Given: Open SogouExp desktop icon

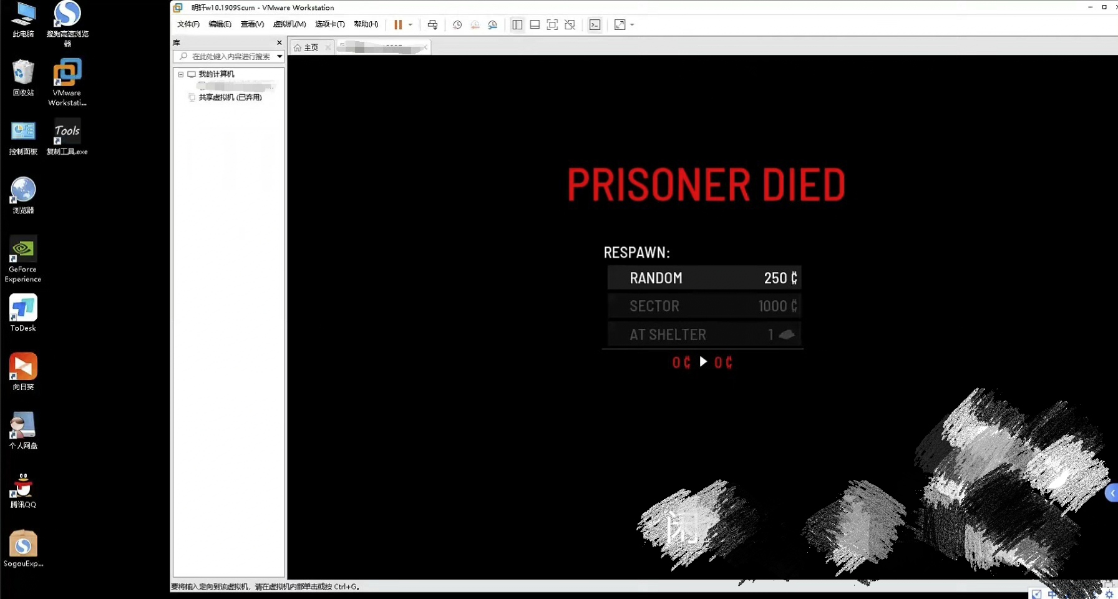Looking at the screenshot, I should pos(23,549).
